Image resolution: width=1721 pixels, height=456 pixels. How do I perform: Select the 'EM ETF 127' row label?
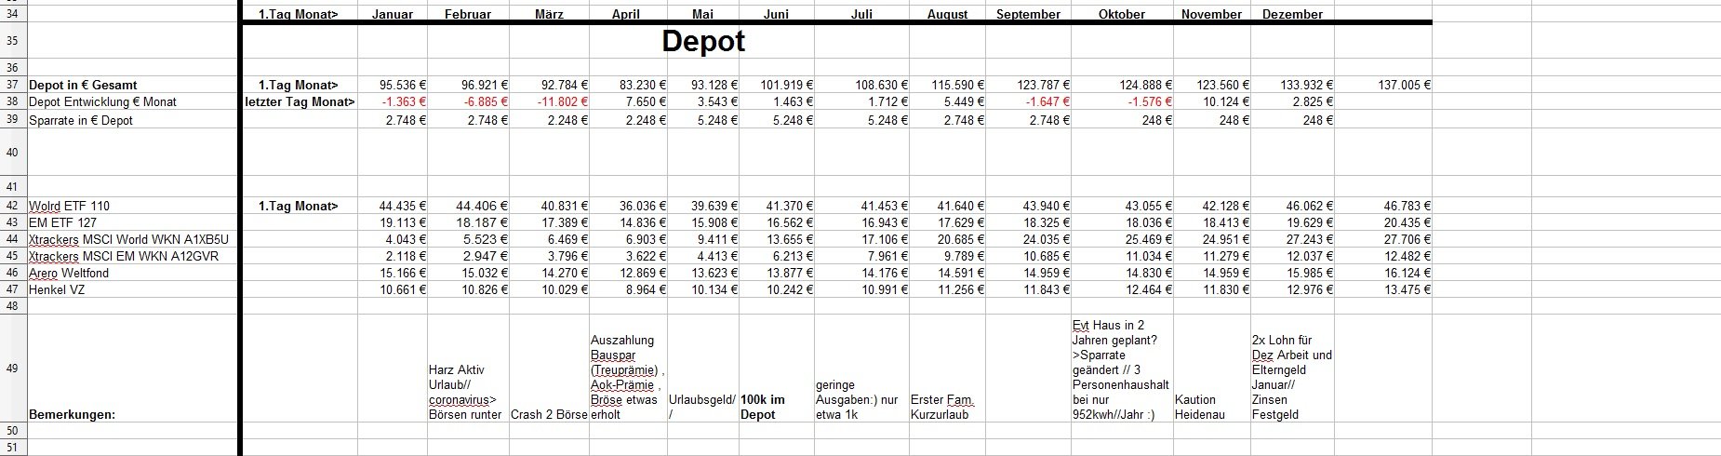click(x=62, y=222)
